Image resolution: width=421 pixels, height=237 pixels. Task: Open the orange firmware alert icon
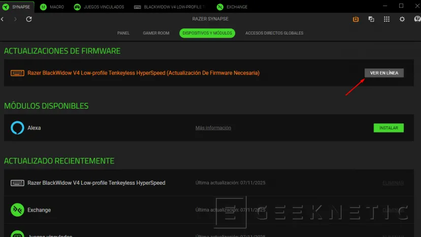click(x=356, y=19)
